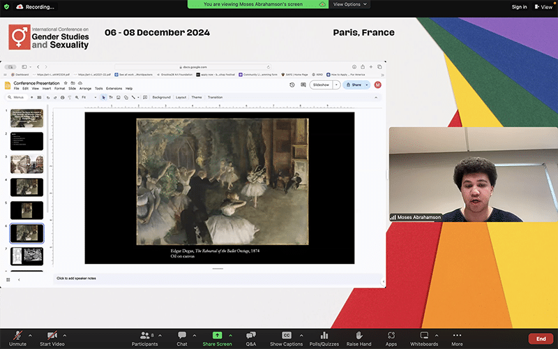Expand the Participants options arrow
Screen dimensions: 558x349
coord(160,335)
